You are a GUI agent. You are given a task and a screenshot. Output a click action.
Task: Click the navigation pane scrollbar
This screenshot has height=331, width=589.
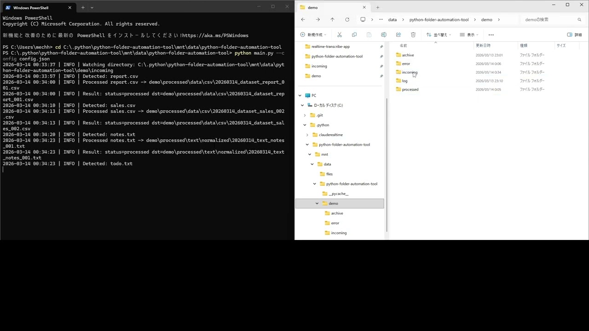pyautogui.click(x=387, y=165)
